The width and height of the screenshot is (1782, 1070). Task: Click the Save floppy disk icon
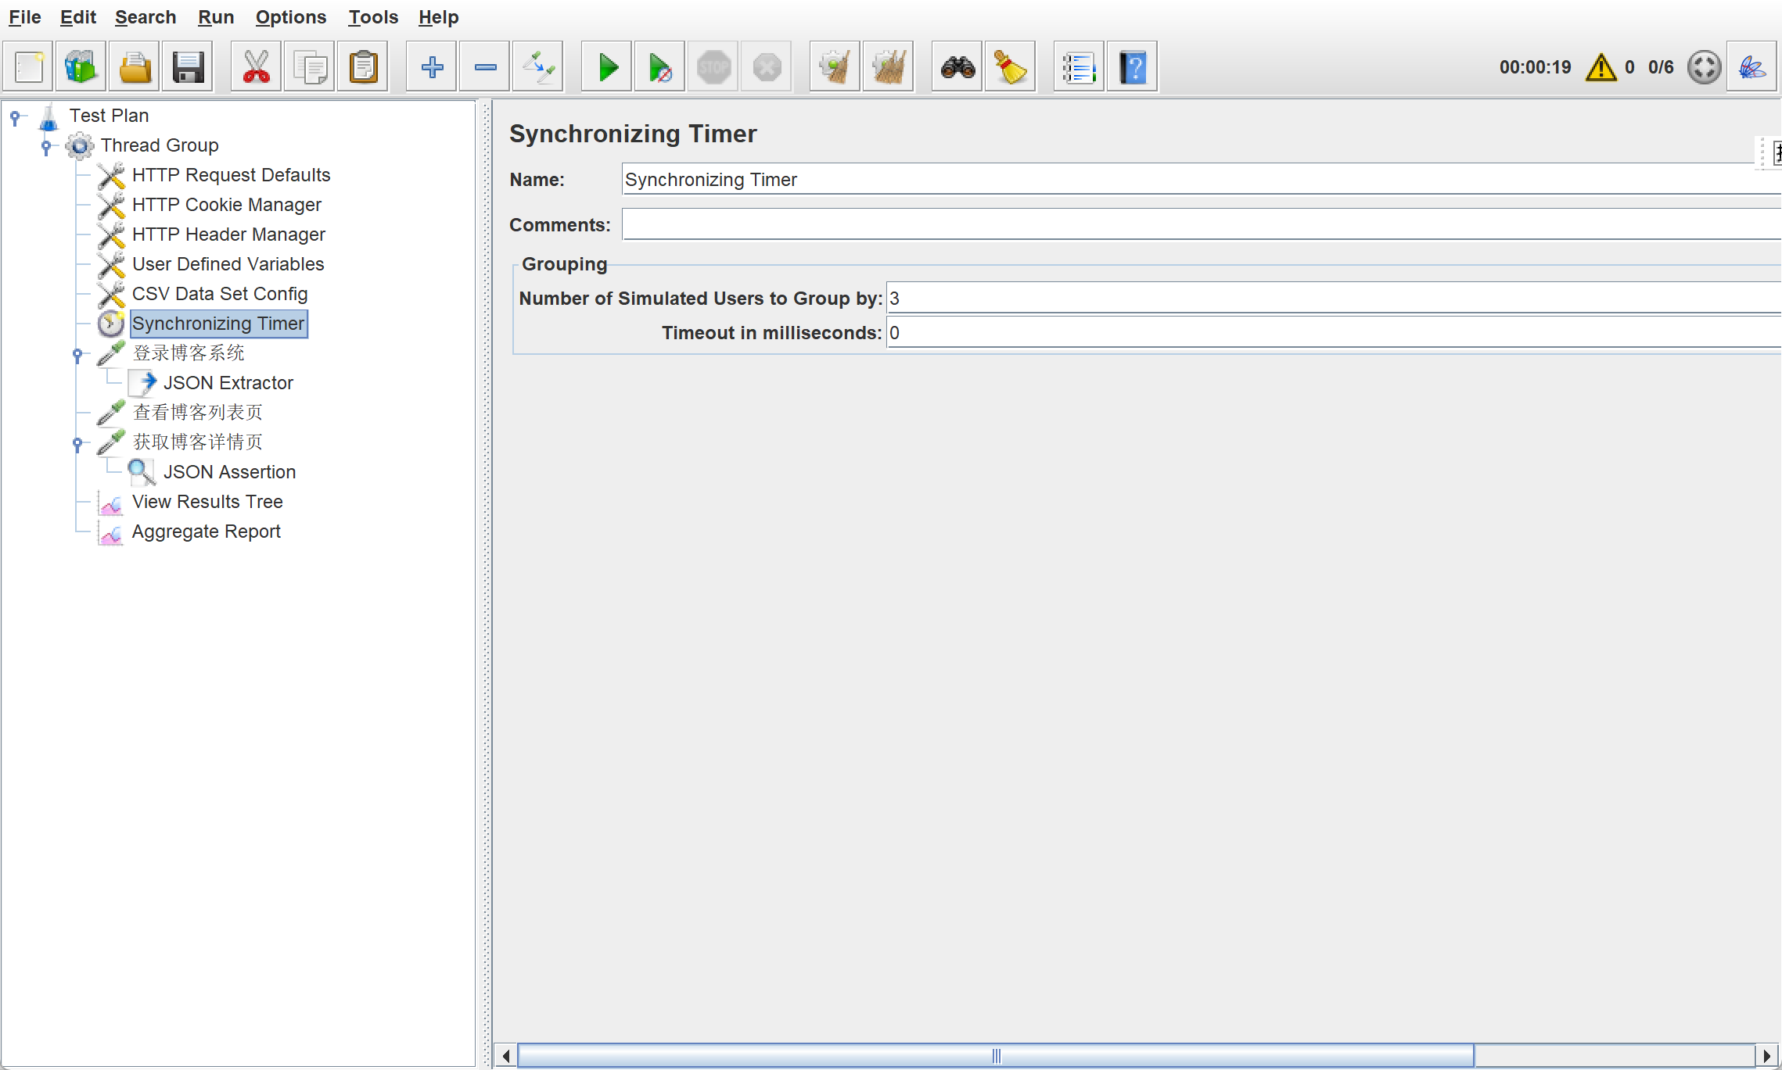coord(188,67)
